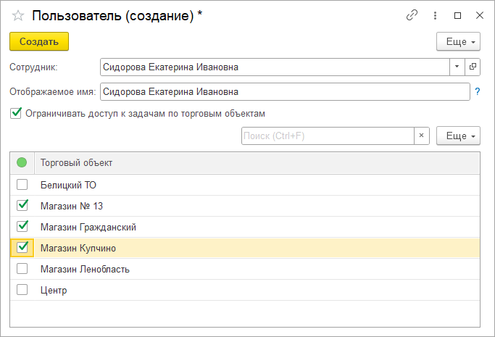Select the Магазин Гражданский row text
This screenshot has width=495, height=337.
click(x=88, y=227)
